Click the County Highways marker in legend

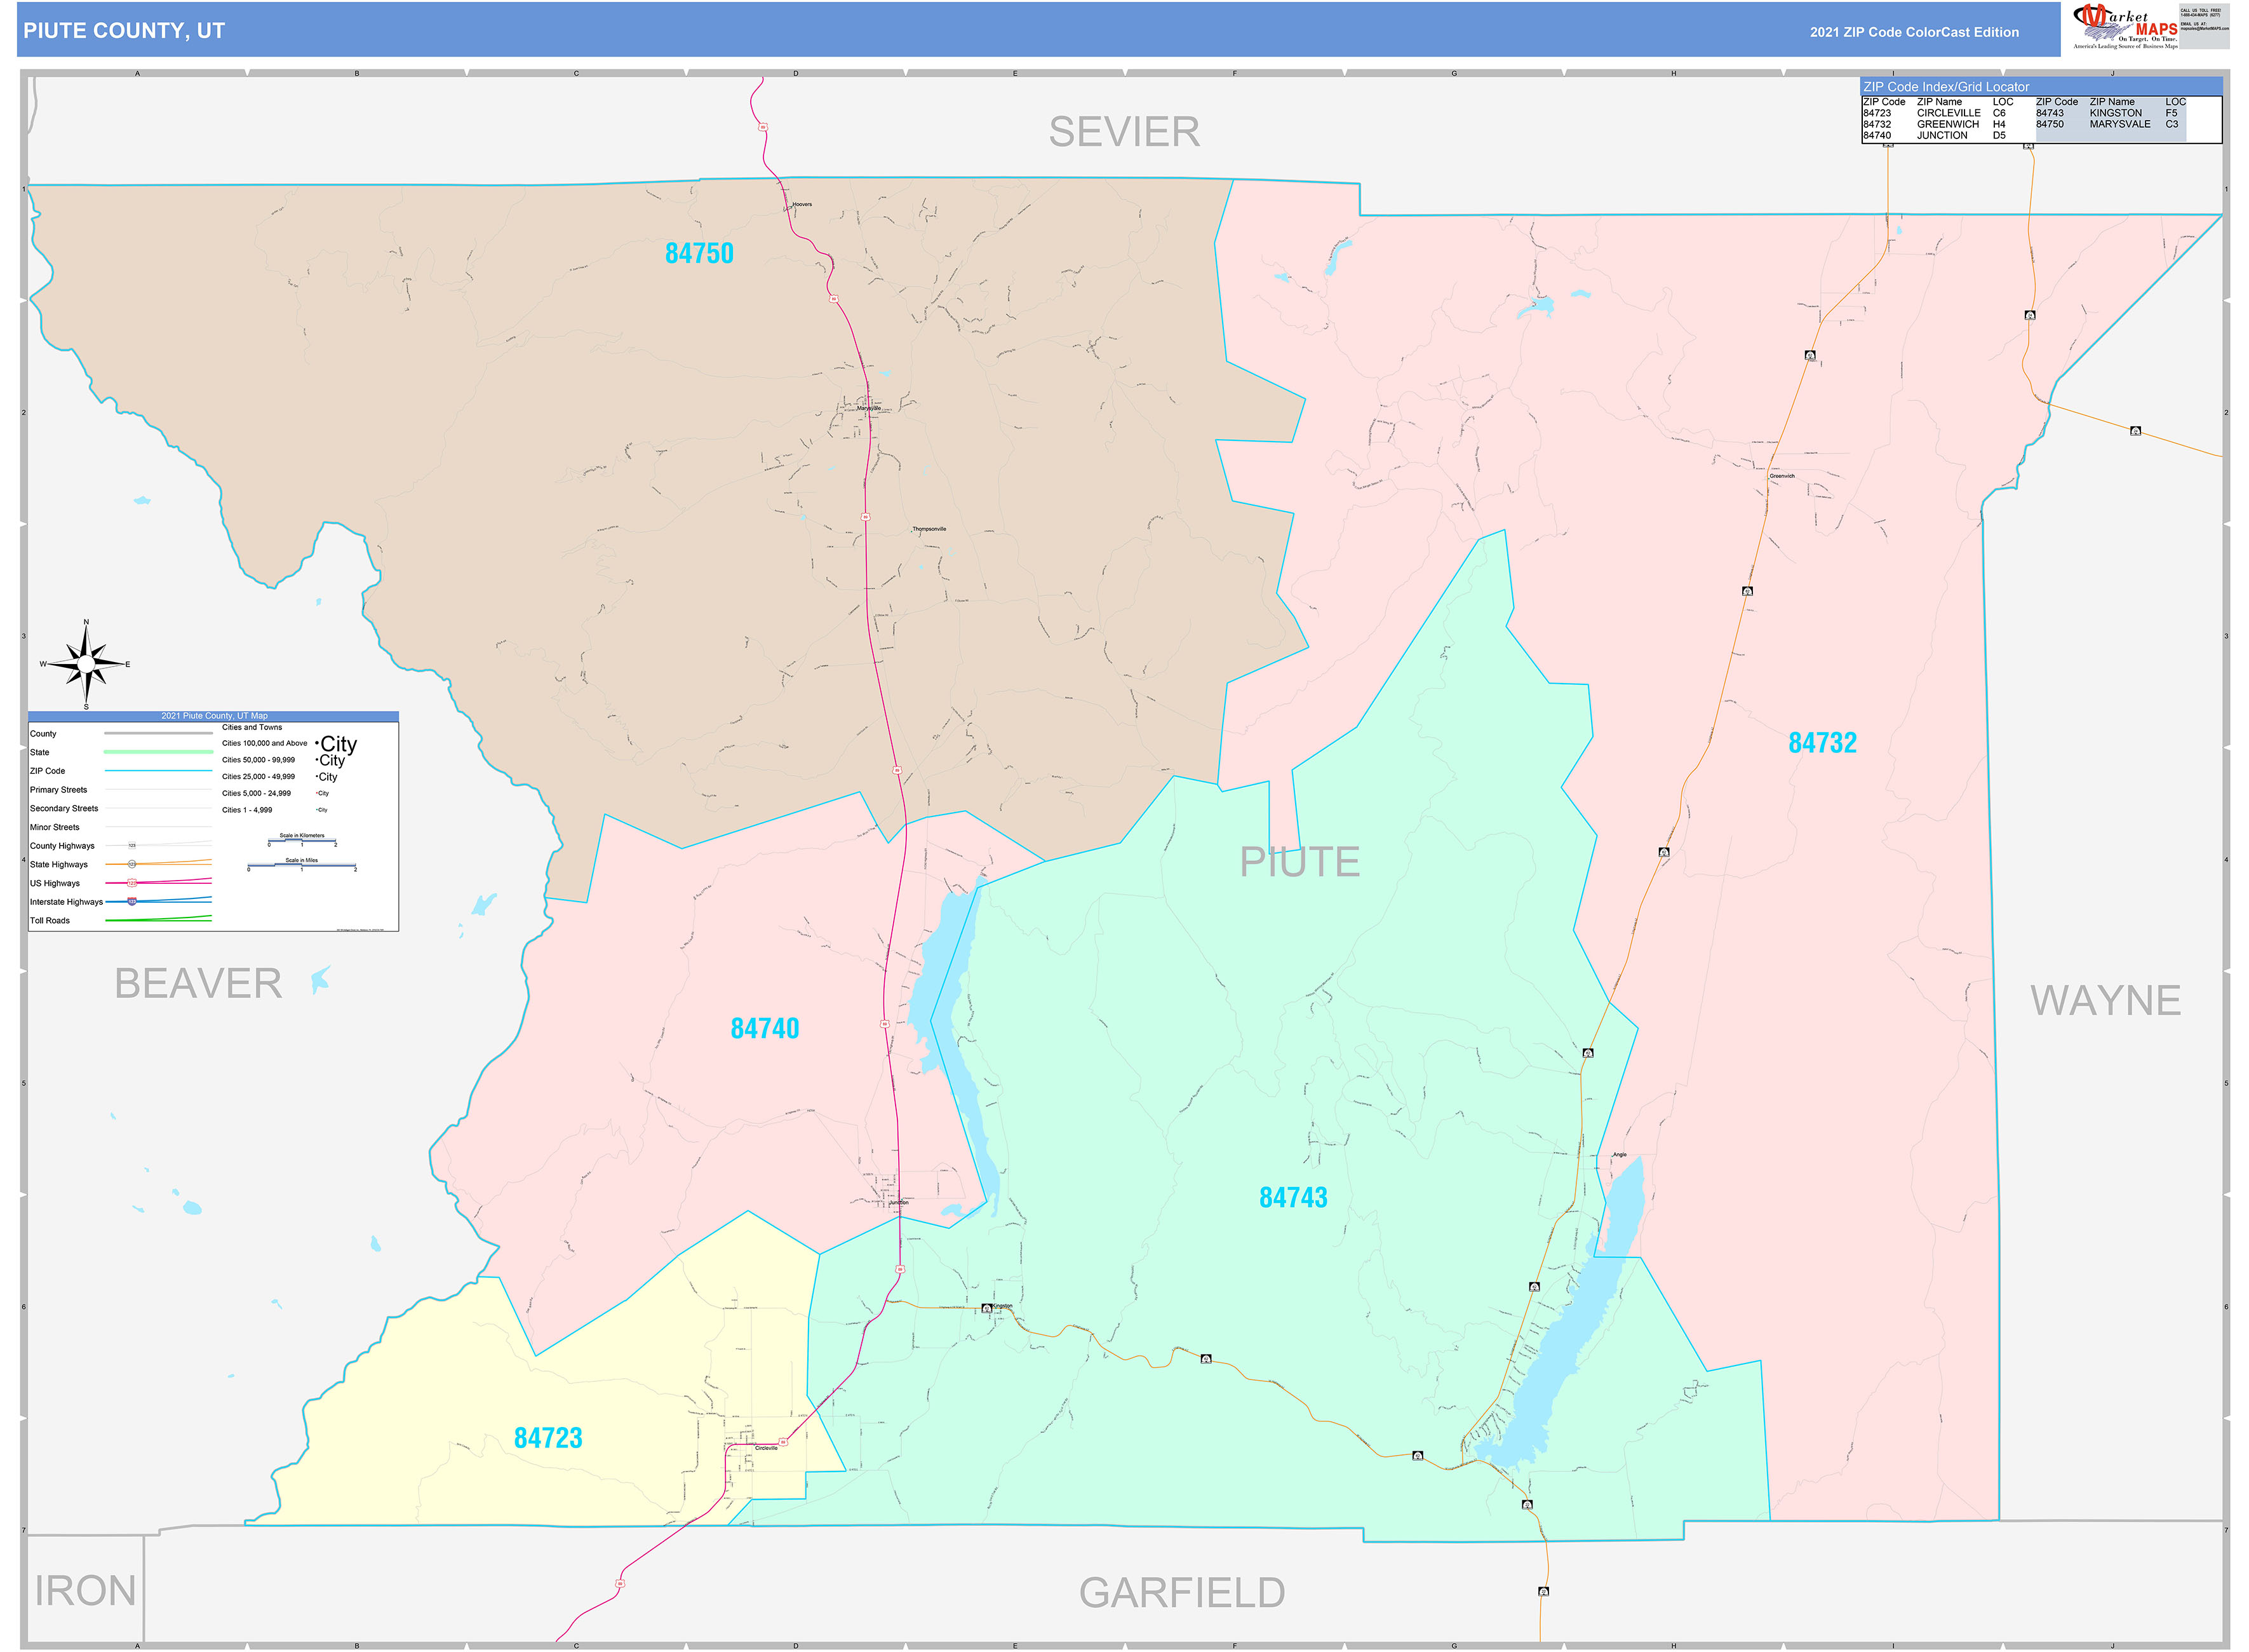(132, 846)
